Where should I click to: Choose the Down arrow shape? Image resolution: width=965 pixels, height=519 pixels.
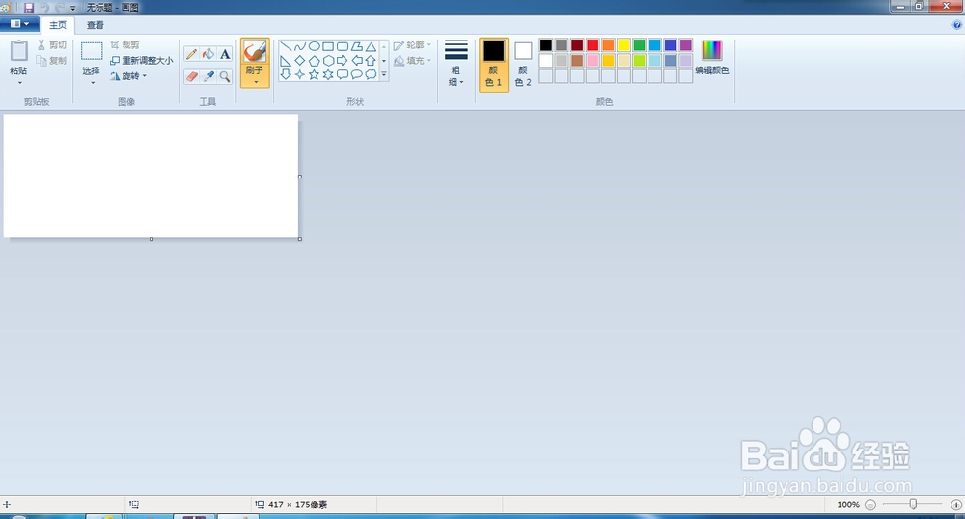pyautogui.click(x=286, y=74)
